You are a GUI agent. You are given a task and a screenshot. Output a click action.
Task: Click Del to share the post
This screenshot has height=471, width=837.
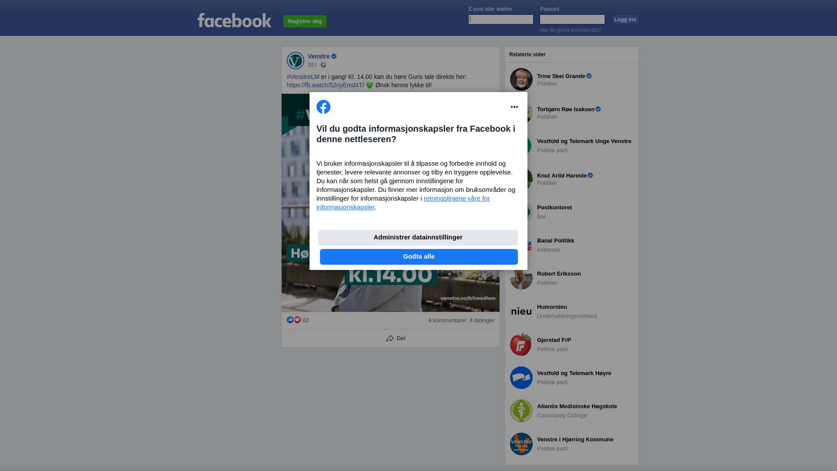point(395,338)
